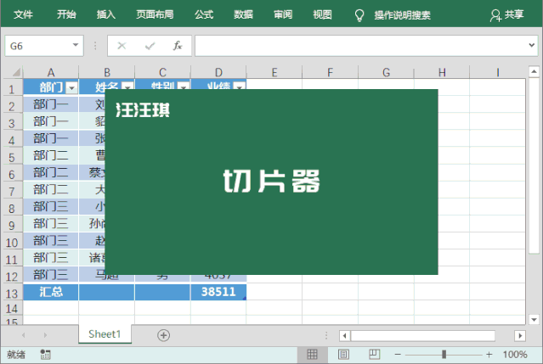Image resolution: width=543 pixels, height=364 pixels.
Task: Click the horizontal scrollbar right arrow
Action: pos(520,335)
